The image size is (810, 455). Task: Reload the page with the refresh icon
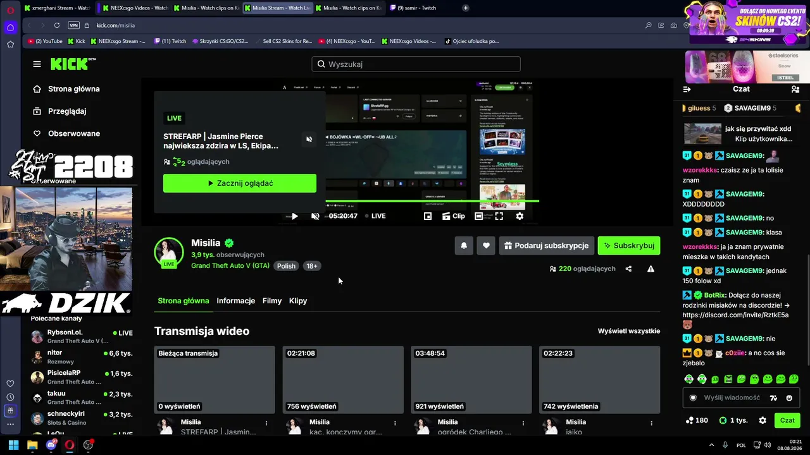57,25
